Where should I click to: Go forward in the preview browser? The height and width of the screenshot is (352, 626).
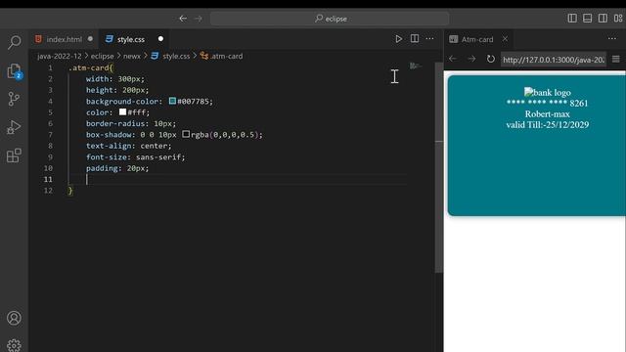pyautogui.click(x=471, y=59)
